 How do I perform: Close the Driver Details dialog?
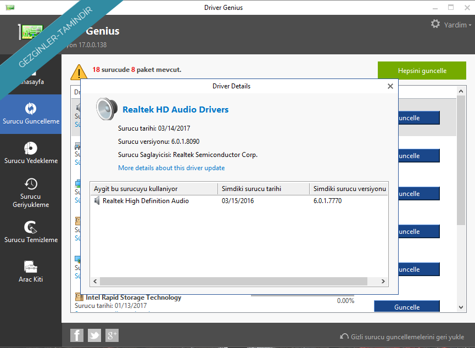390,86
